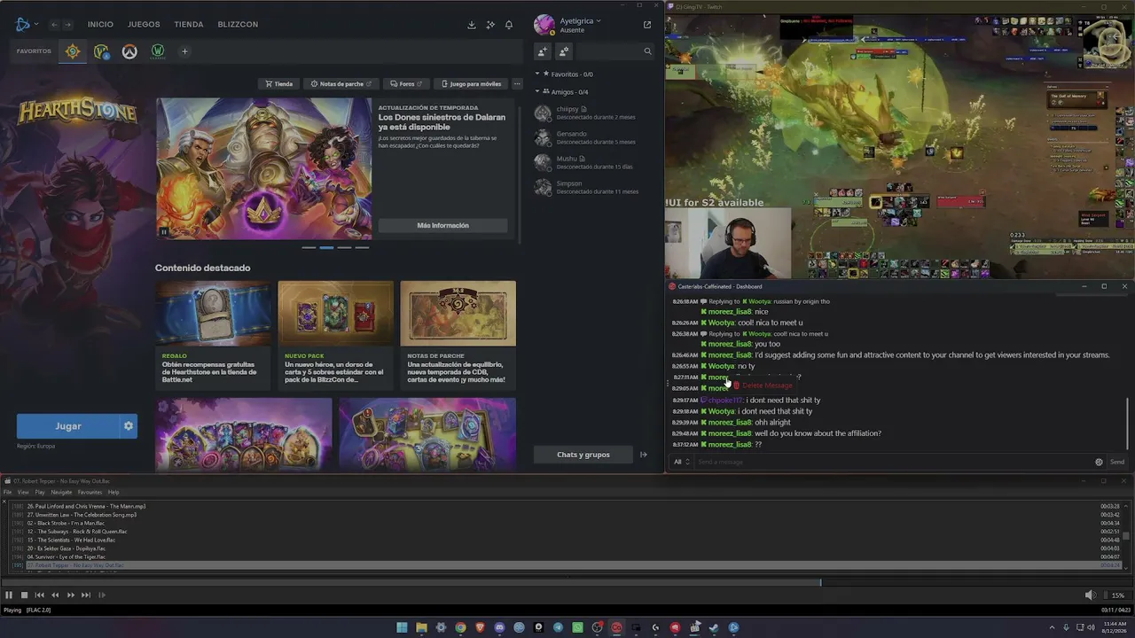Open the sparkle news icon in Battle.net
Screen dimensions: 1135x638
[x=490, y=25]
